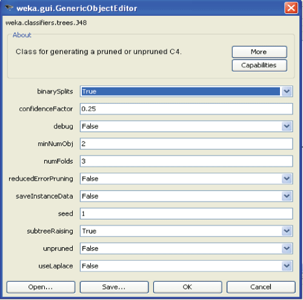
Task: Click the numFolds input field
Action: (186, 161)
